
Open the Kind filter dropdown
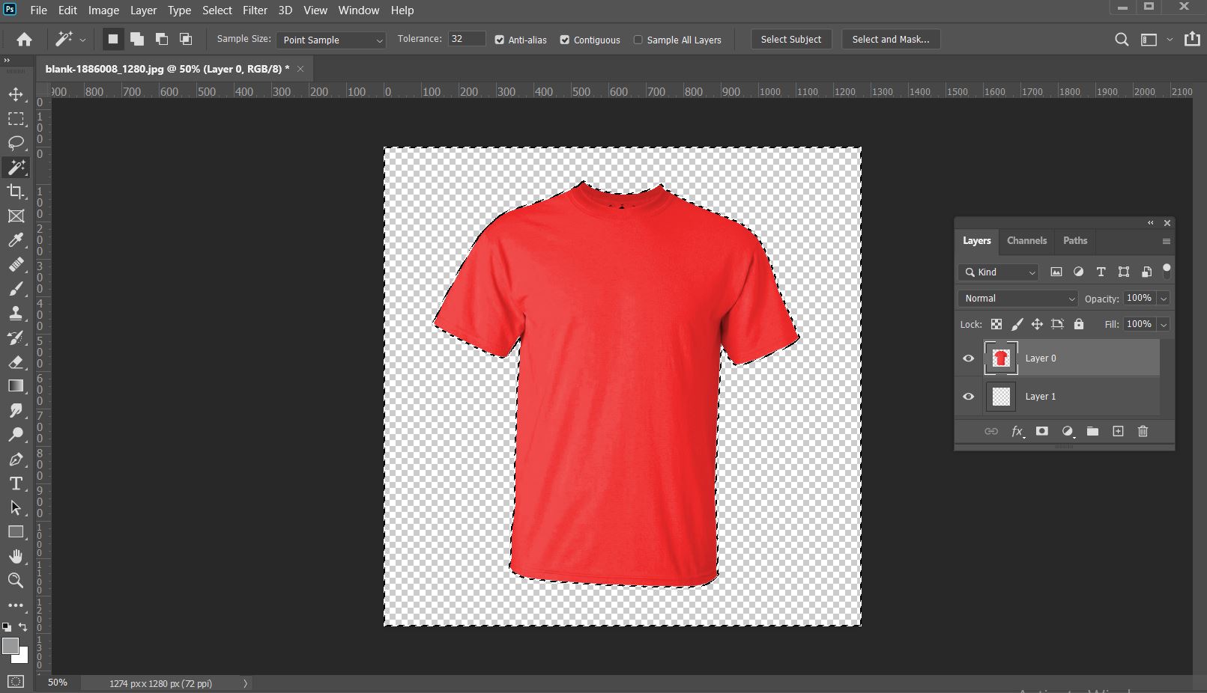998,272
